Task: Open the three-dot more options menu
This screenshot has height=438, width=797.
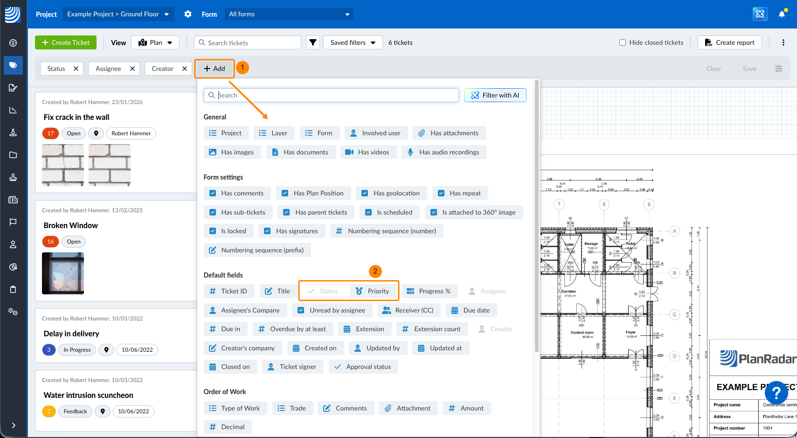Action: [x=783, y=42]
